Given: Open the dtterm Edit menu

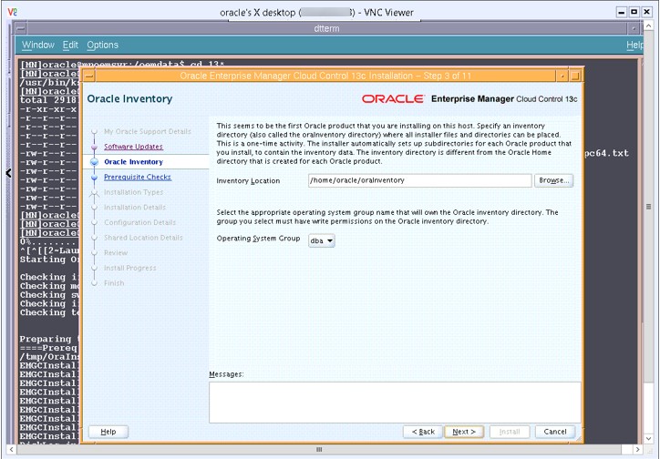Looking at the screenshot, I should tap(70, 45).
